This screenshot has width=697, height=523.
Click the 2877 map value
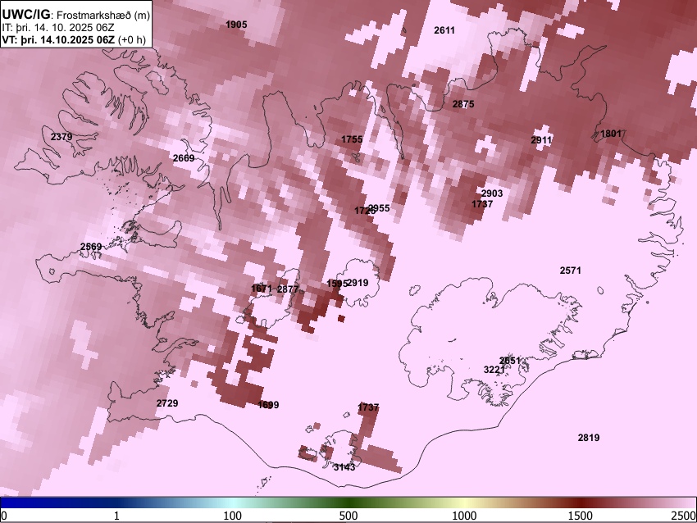288,289
